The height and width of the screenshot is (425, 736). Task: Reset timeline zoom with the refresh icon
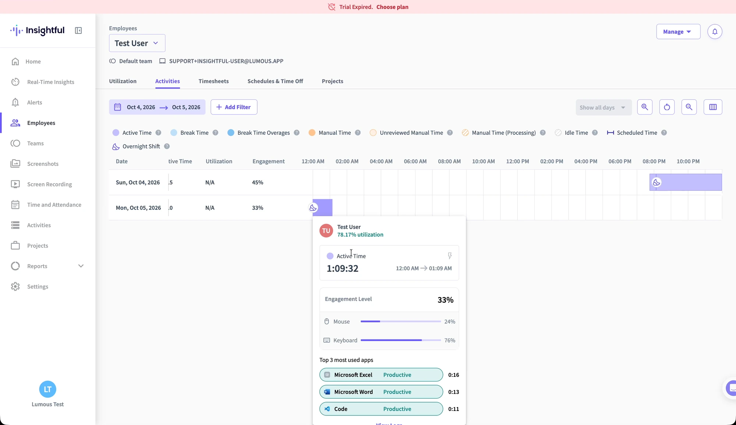(667, 107)
